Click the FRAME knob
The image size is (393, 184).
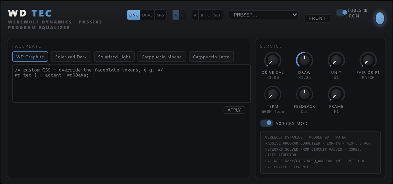click(336, 94)
